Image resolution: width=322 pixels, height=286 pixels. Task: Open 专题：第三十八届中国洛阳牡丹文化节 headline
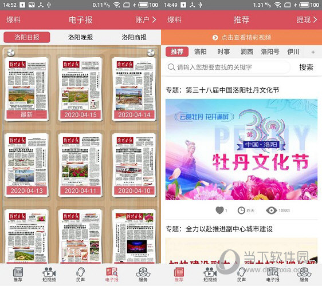pos(222,90)
